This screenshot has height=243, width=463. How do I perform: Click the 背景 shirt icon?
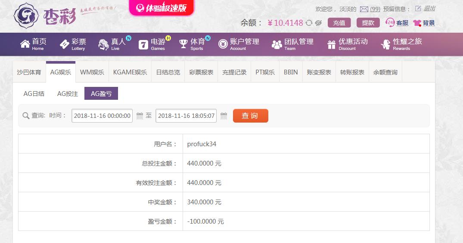(x=417, y=23)
